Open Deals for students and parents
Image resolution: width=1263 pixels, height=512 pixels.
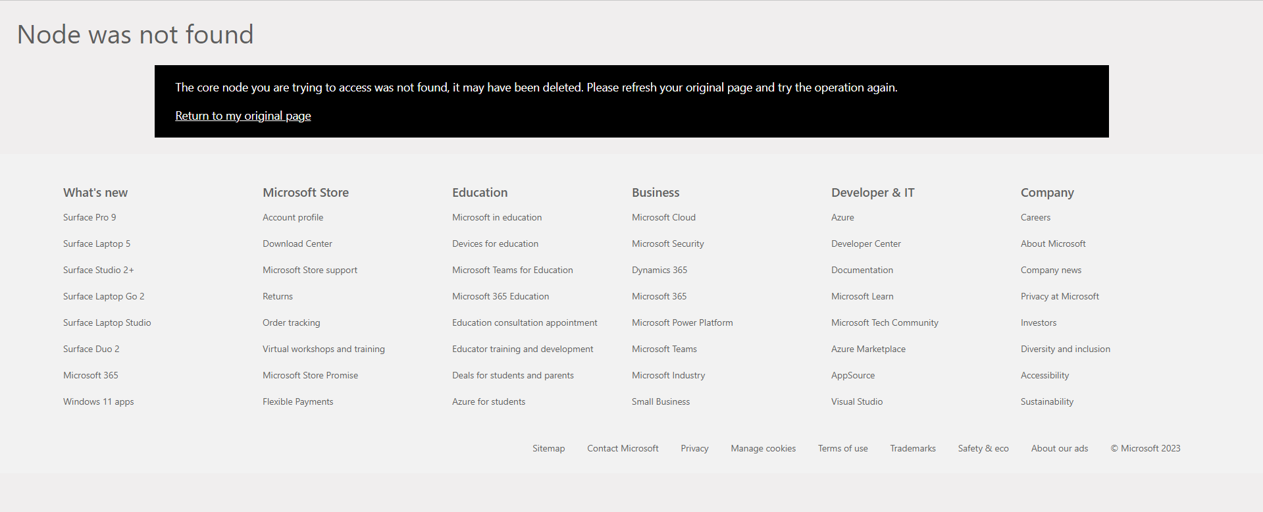[513, 375]
